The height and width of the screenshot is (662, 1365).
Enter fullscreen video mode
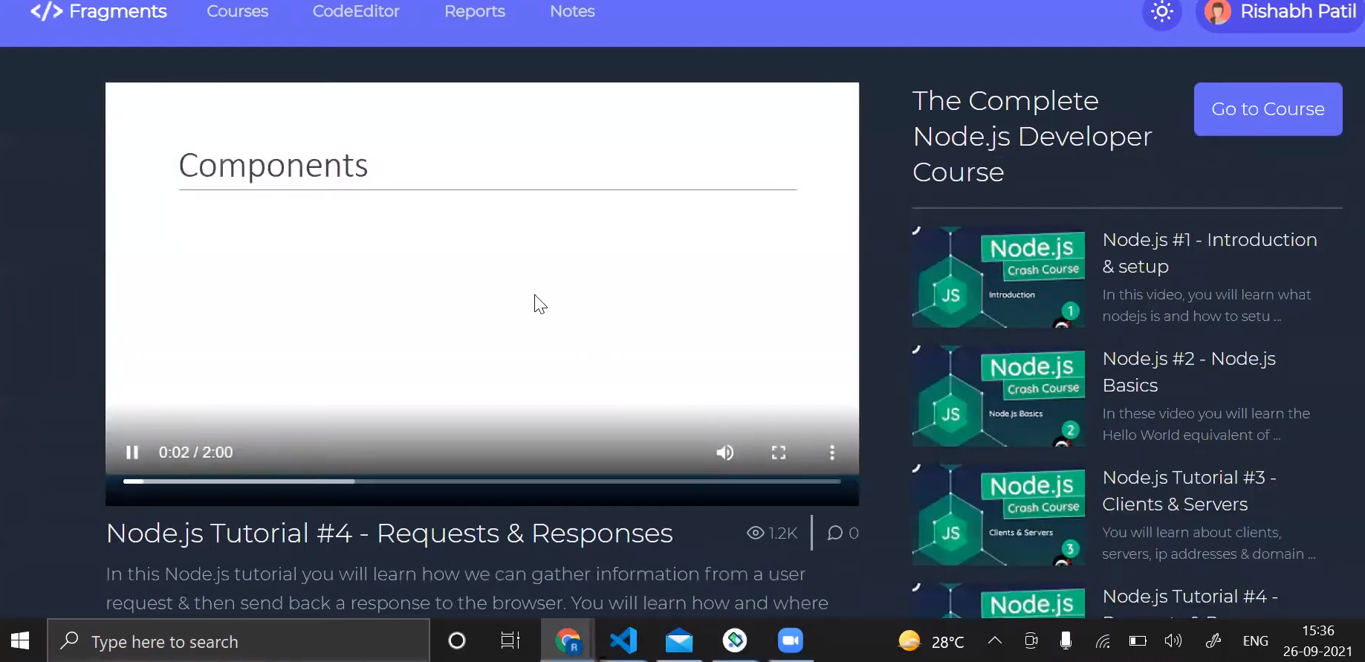[x=778, y=452]
